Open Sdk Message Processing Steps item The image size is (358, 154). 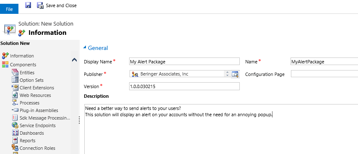45,118
